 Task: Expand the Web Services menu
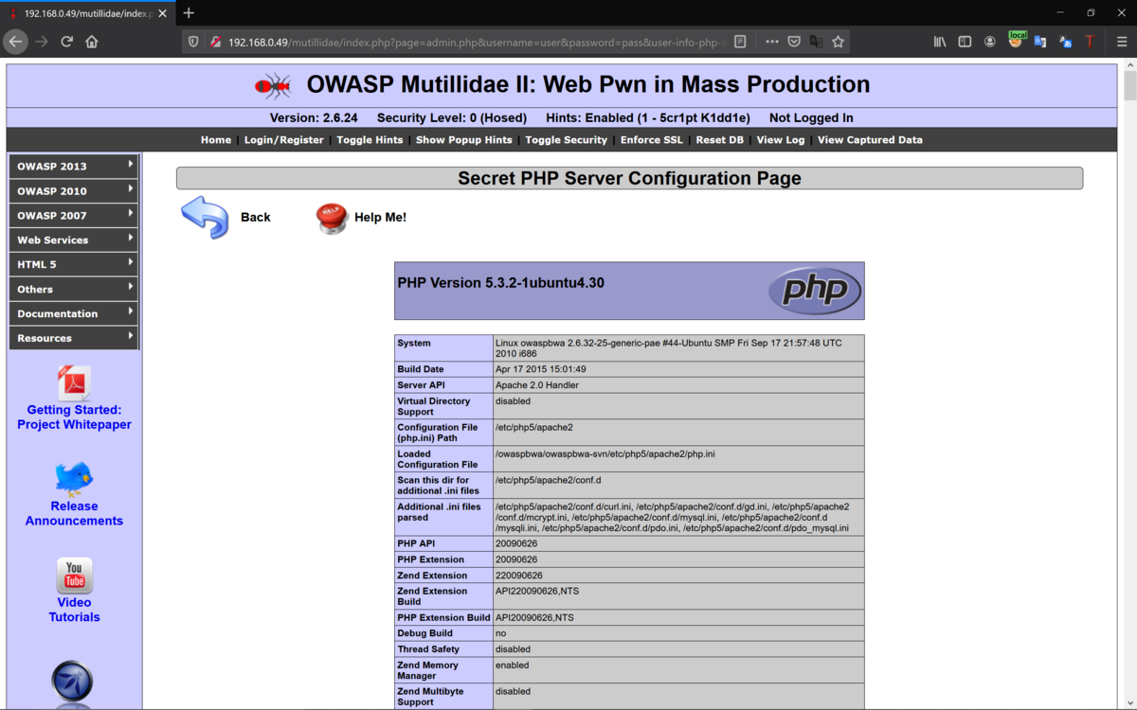pos(74,240)
